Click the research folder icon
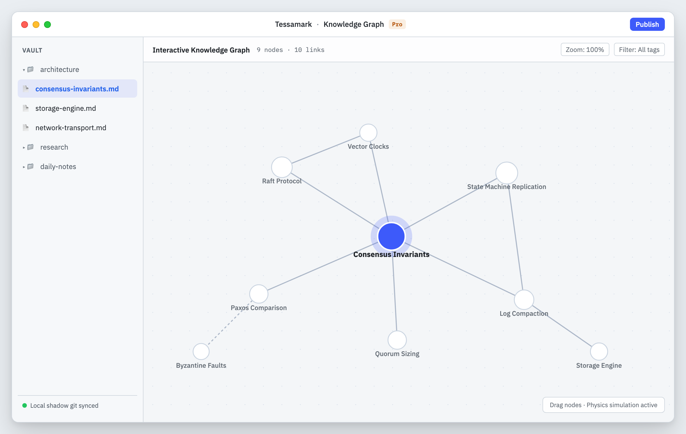This screenshot has height=434, width=686. [31, 147]
